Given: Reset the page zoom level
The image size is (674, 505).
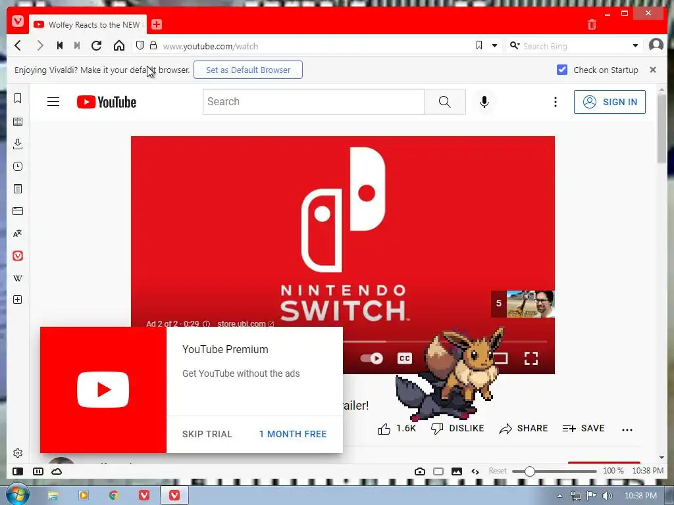Looking at the screenshot, I should (498, 471).
